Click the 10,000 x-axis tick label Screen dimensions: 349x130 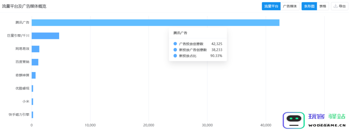click(x=90, y=125)
